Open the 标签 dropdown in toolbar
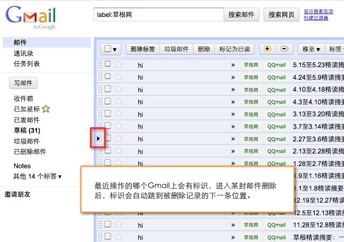344x242 pixels. coord(335,49)
